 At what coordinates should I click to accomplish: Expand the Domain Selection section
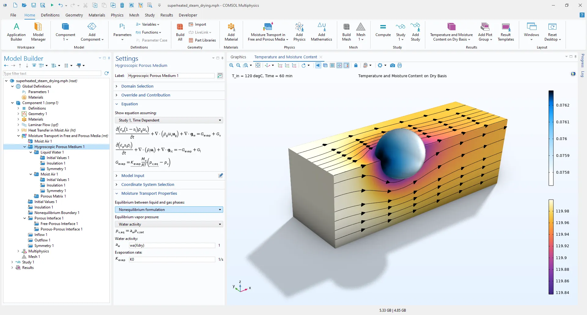point(137,86)
